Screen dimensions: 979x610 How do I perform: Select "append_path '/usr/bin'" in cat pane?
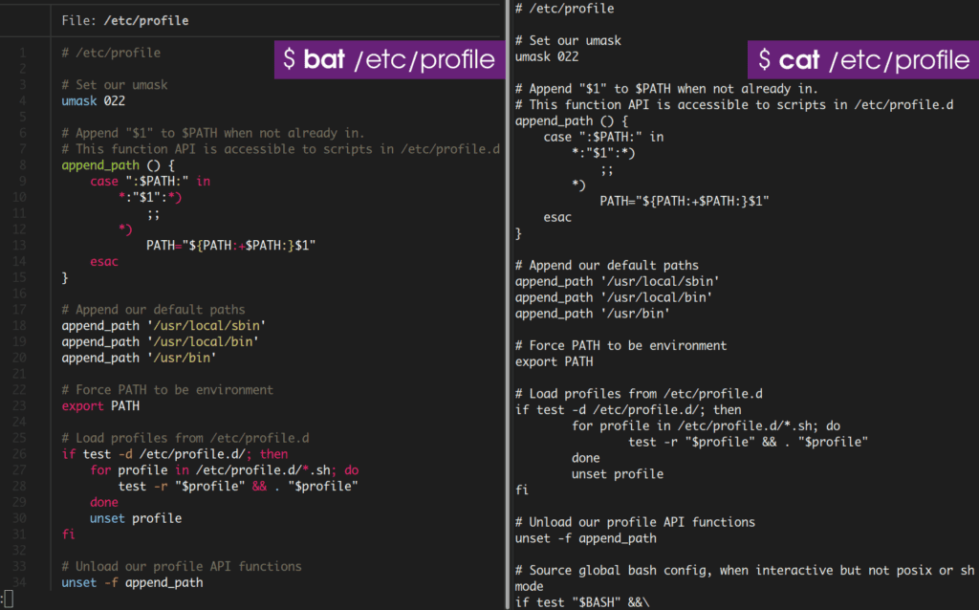(593, 314)
